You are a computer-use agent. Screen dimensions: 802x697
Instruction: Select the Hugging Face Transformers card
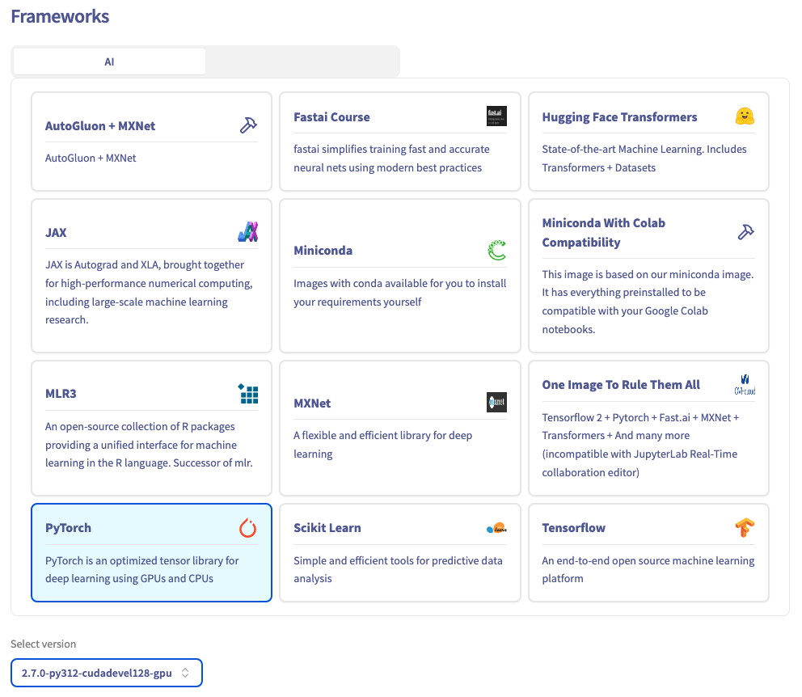[648, 142]
